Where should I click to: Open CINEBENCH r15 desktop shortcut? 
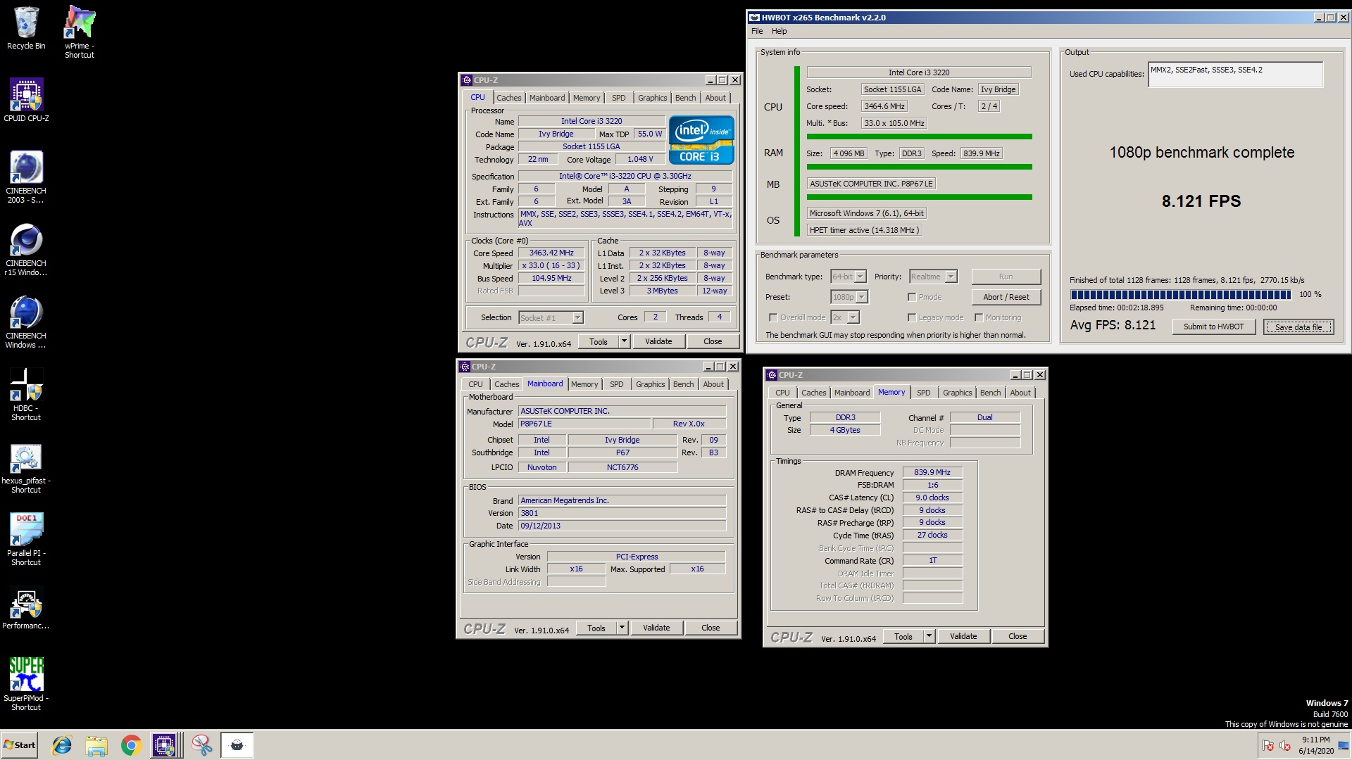tap(26, 249)
